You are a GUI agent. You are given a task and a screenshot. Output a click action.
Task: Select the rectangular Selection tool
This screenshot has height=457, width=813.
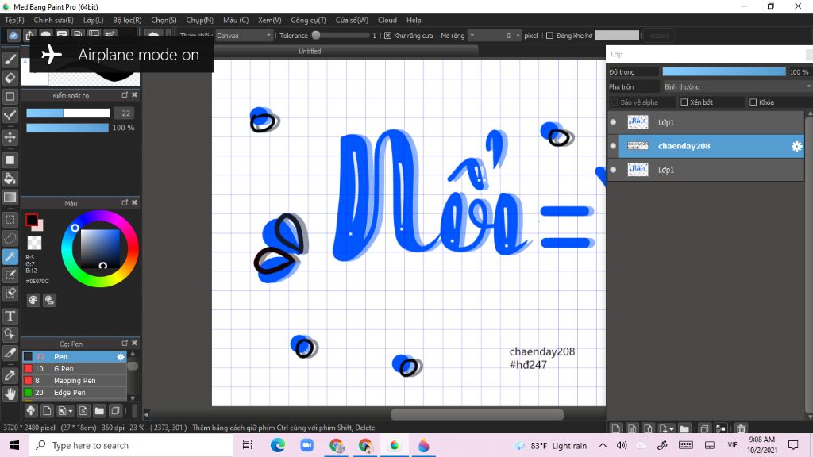(x=10, y=220)
